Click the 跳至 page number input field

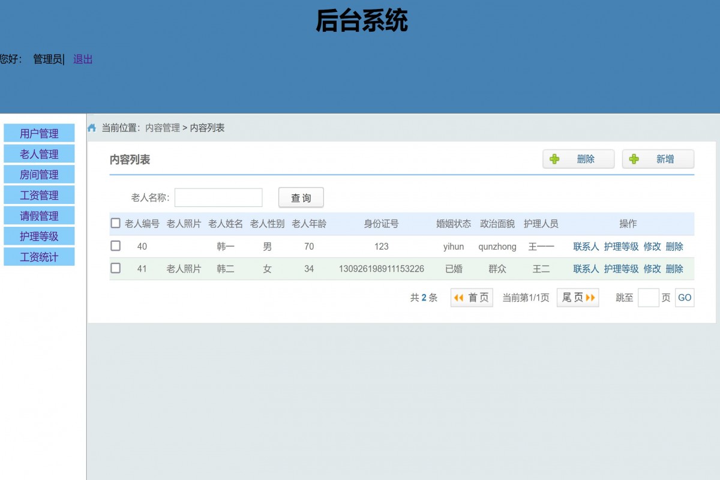[649, 297]
